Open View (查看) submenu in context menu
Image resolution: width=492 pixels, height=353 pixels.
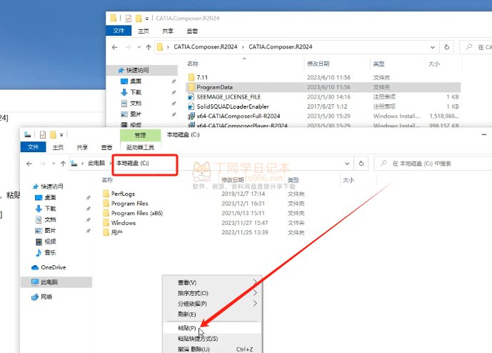coord(212,282)
